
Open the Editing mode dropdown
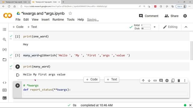click(170, 27)
